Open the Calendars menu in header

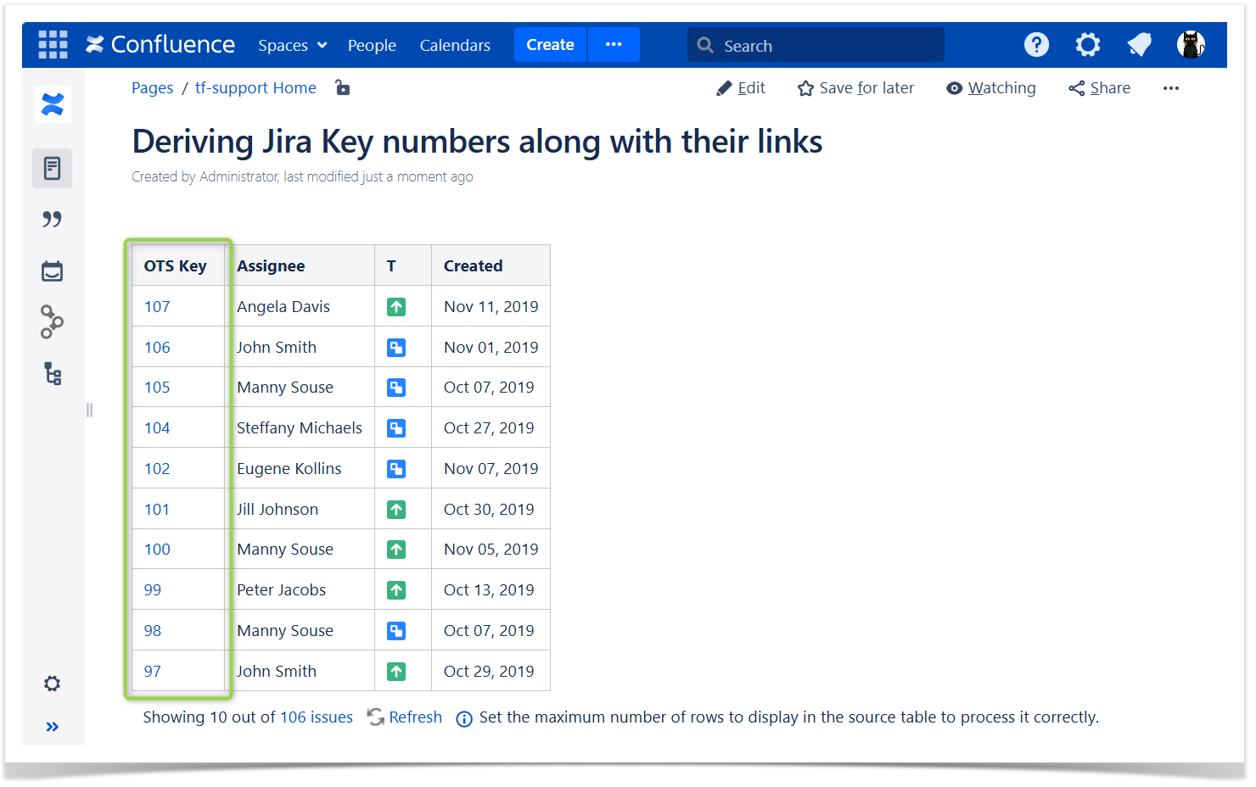455,46
